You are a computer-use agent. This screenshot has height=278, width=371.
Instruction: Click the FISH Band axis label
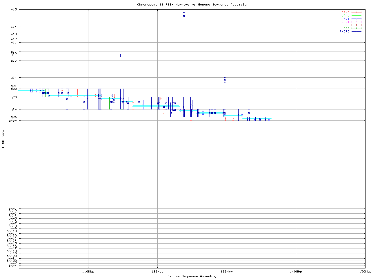[x=3, y=139]
